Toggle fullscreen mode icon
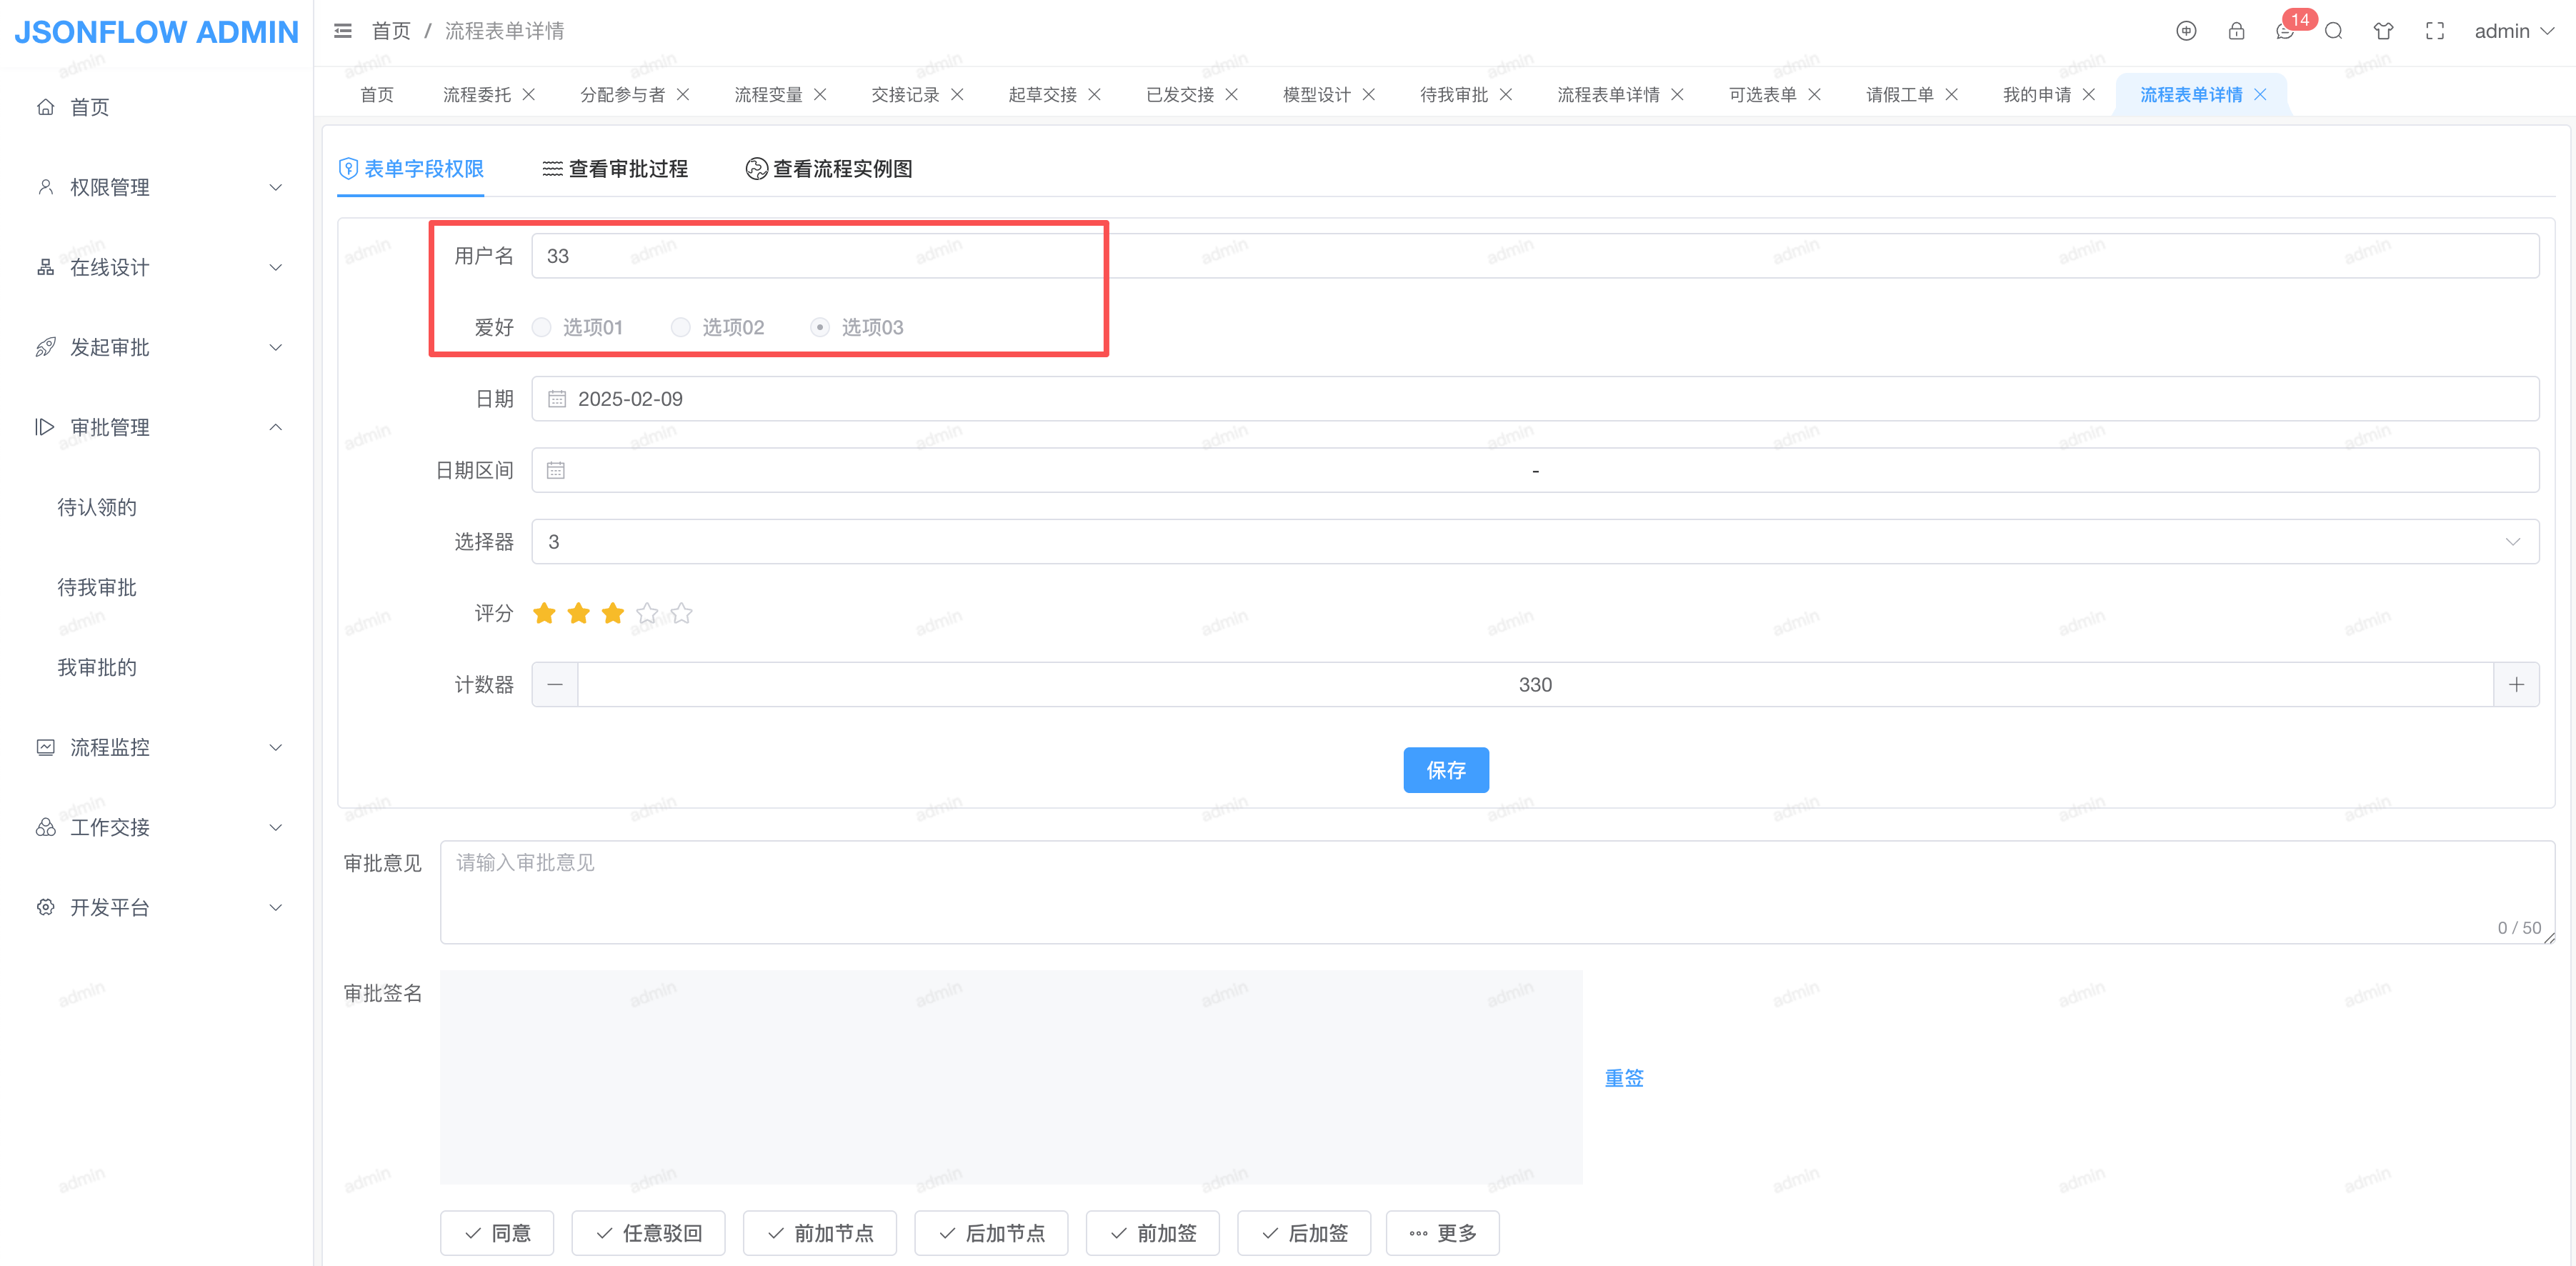 (x=2434, y=31)
